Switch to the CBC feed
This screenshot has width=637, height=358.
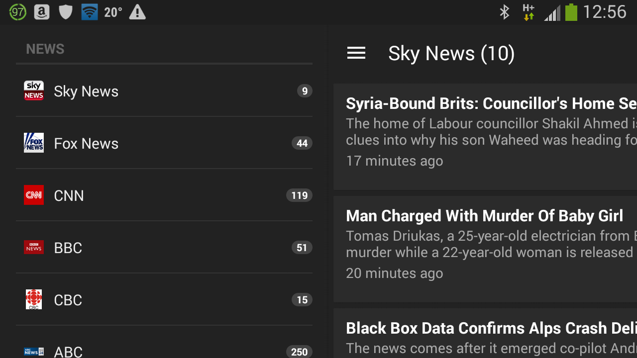(164, 300)
